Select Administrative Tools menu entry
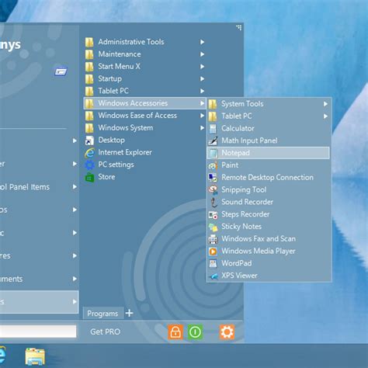The width and height of the screenshot is (368, 368). coord(145,42)
